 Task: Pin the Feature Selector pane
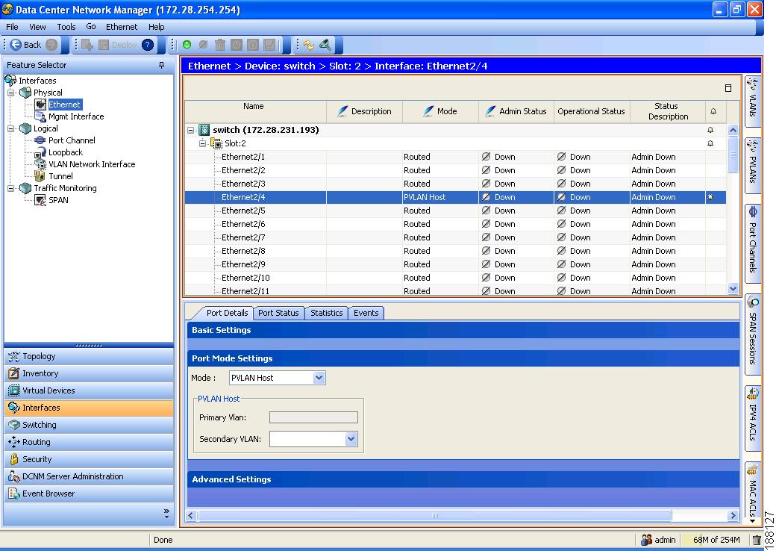click(x=161, y=66)
